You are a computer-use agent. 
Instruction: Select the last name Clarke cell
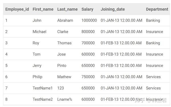pos(63,32)
